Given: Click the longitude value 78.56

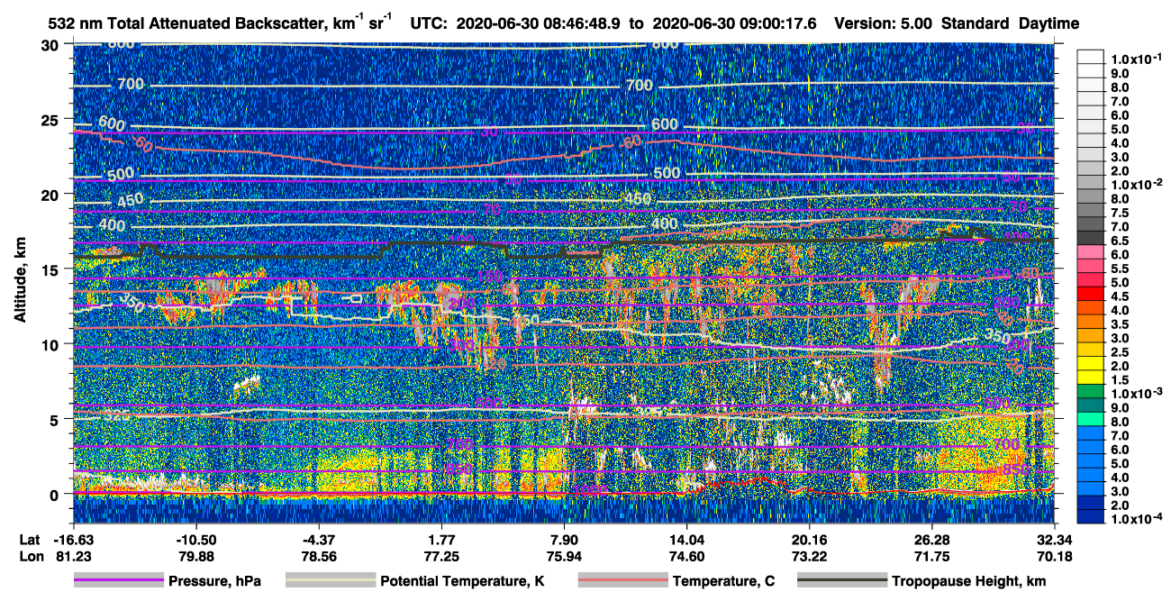Looking at the screenshot, I should [318, 556].
